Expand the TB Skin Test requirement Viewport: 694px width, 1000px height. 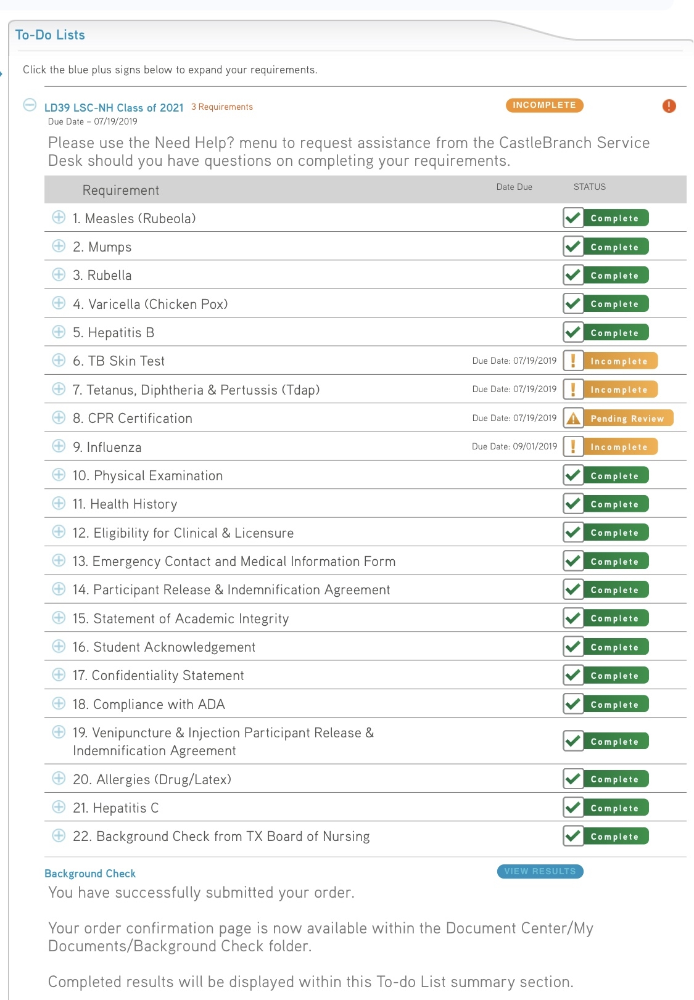click(x=59, y=360)
